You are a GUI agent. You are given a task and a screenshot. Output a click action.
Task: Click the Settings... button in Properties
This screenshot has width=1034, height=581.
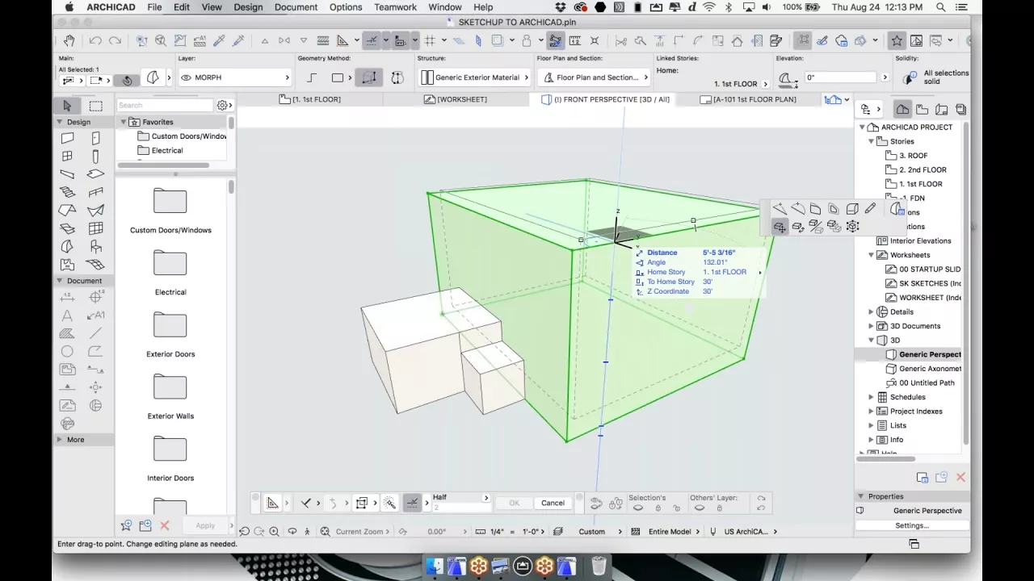coord(911,525)
